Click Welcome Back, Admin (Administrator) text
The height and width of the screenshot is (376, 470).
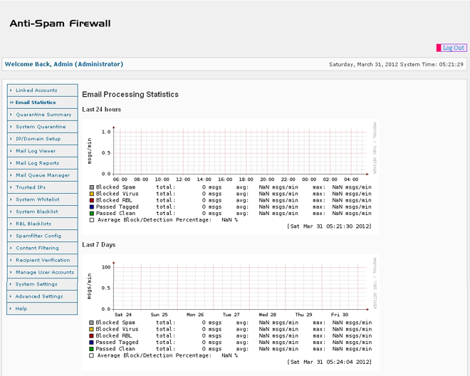click(64, 64)
